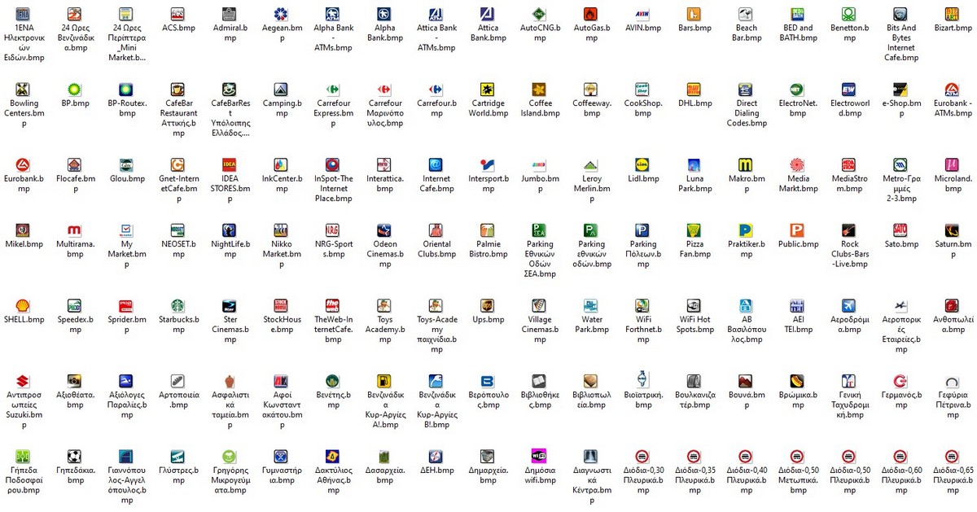The height and width of the screenshot is (512, 977).
Task: Select the Eurobank.bmp icon
Action: pyautogui.click(x=23, y=164)
